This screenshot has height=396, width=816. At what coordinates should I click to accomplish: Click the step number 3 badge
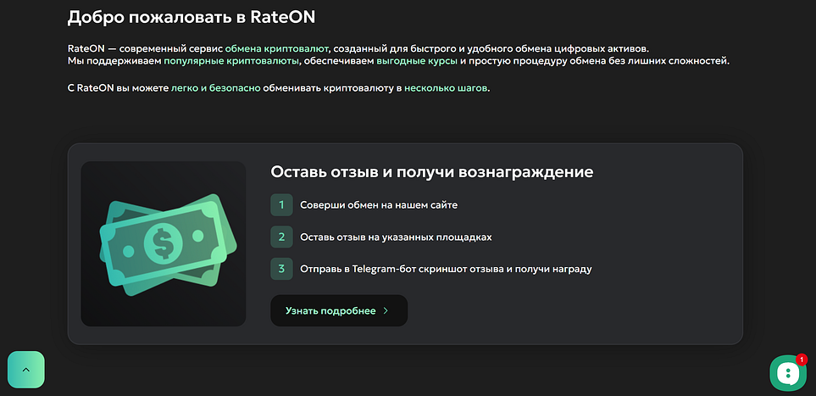coord(281,270)
